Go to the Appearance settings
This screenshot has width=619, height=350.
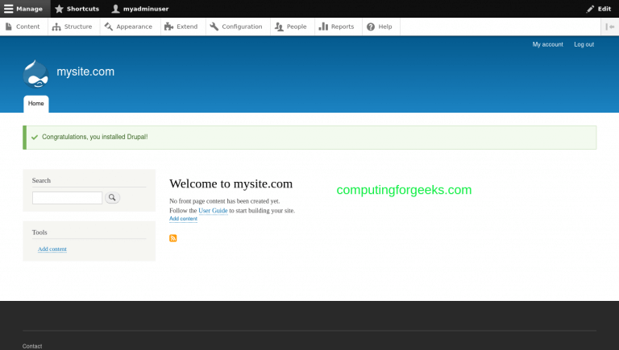128,27
